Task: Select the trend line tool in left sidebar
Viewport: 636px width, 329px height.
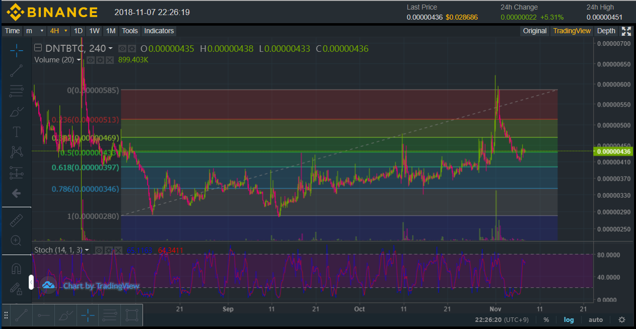Action: tap(16, 70)
